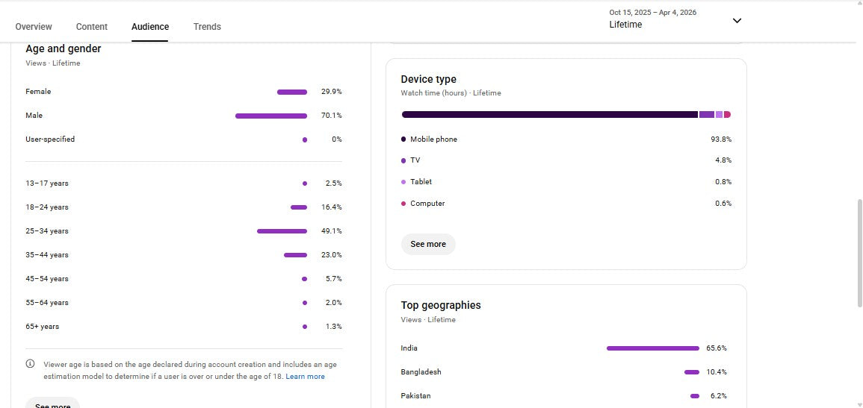Click the 65.6% India value
The height and width of the screenshot is (408, 863).
click(x=717, y=348)
